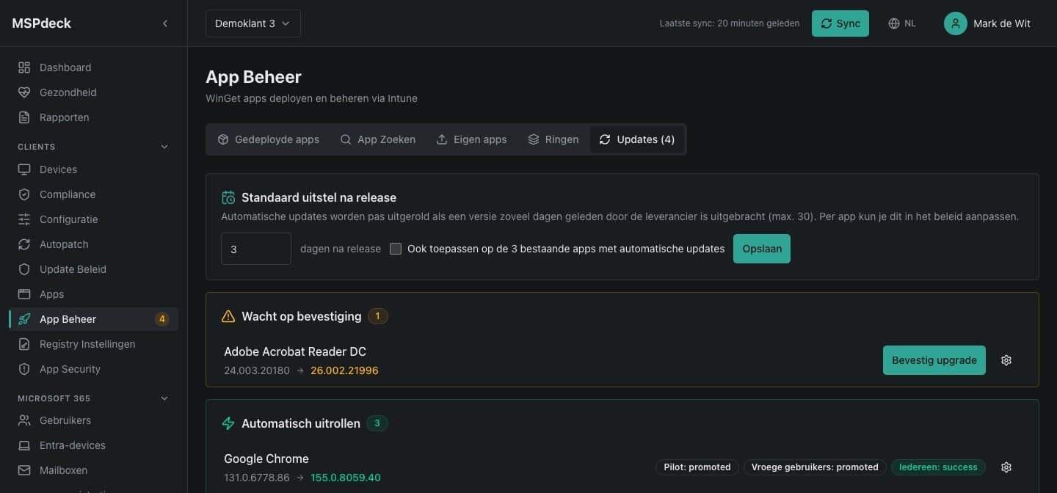The width and height of the screenshot is (1057, 493).
Task: Select the Updates (4) tab
Action: click(x=637, y=139)
